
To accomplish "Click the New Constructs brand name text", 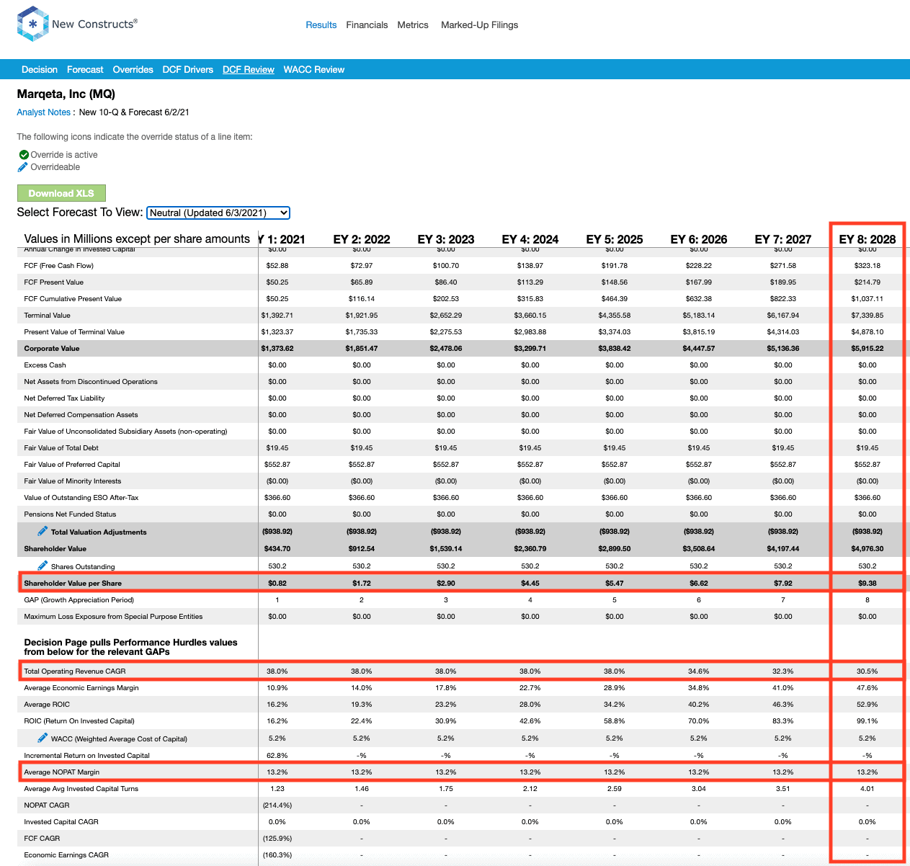I will coord(93,24).
